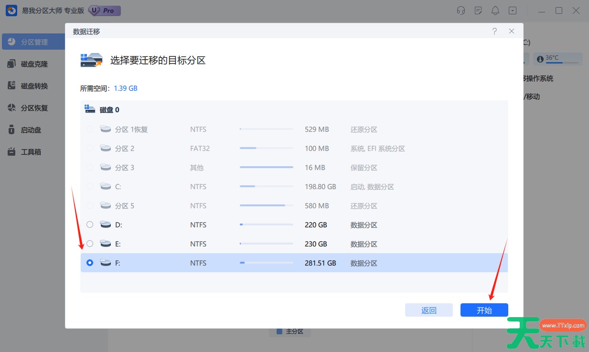Select the E: partition radio button
589x352 pixels.
(x=90, y=244)
